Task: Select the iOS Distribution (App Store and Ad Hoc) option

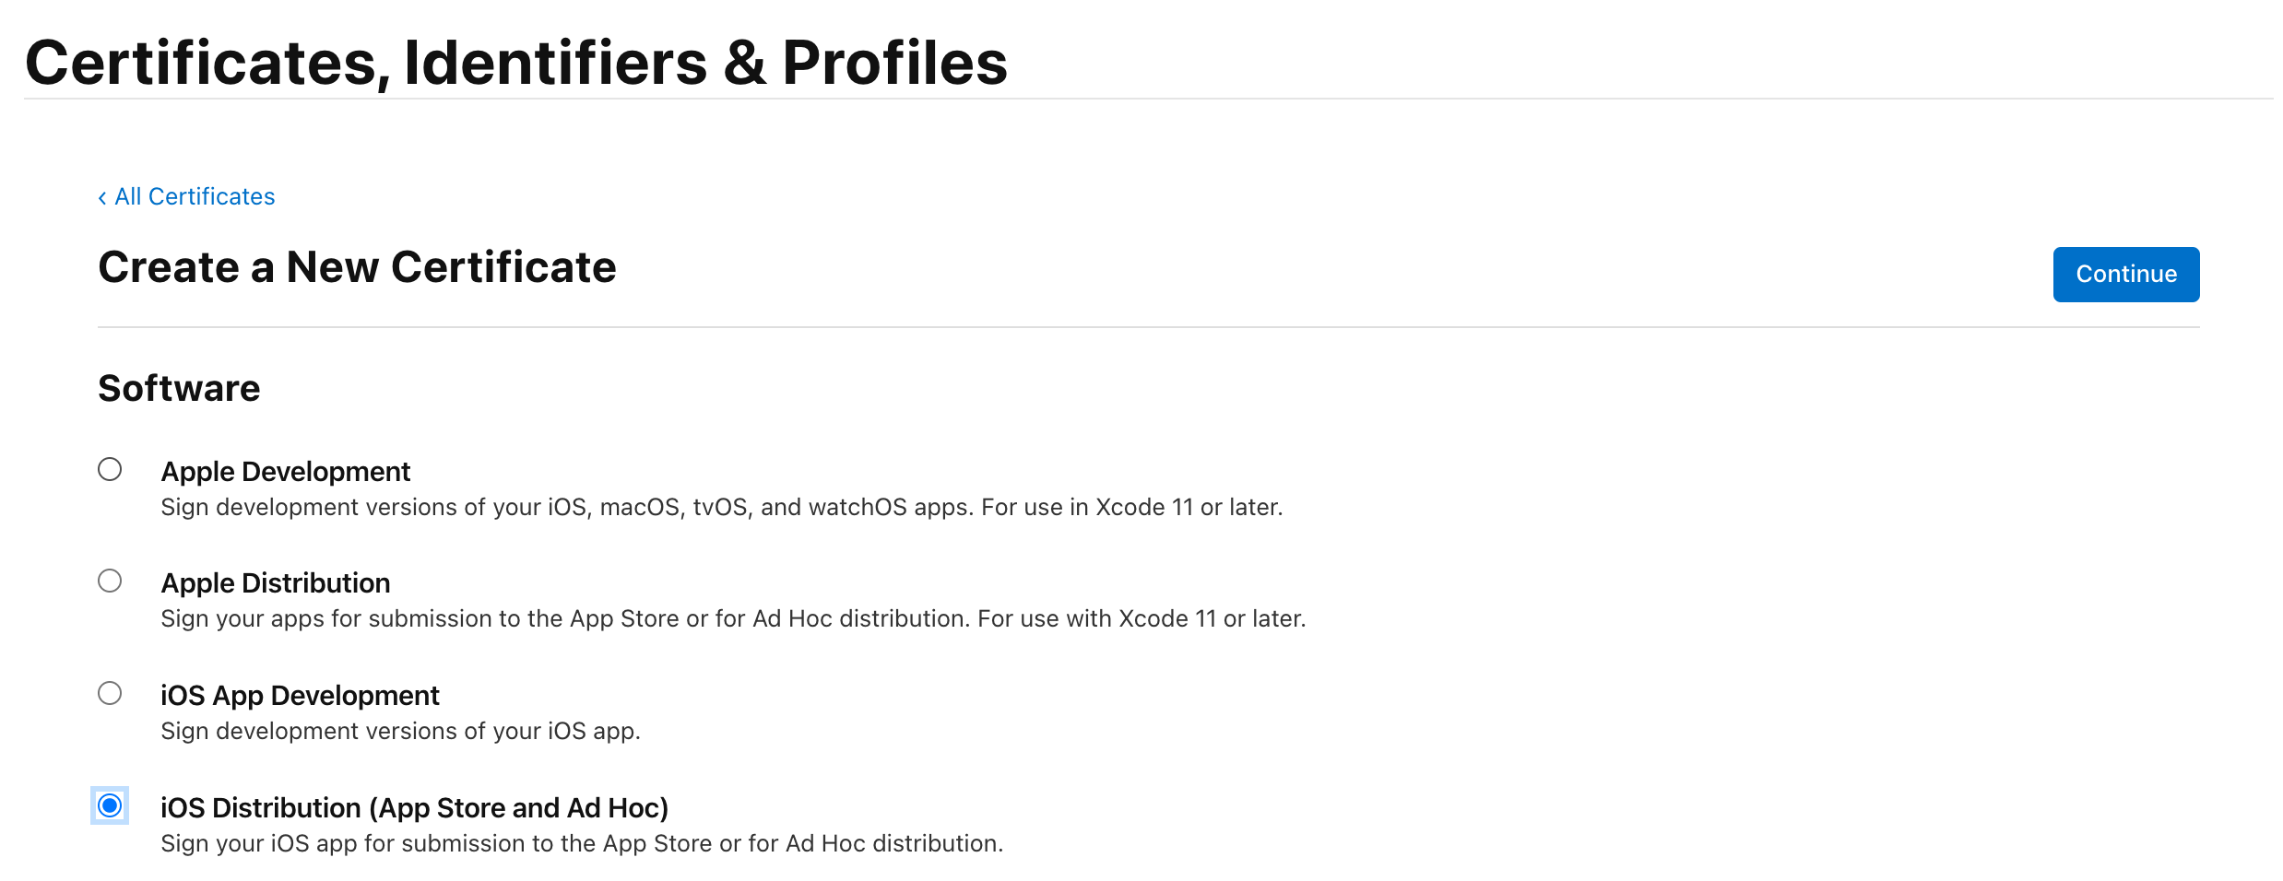Action: (x=110, y=806)
